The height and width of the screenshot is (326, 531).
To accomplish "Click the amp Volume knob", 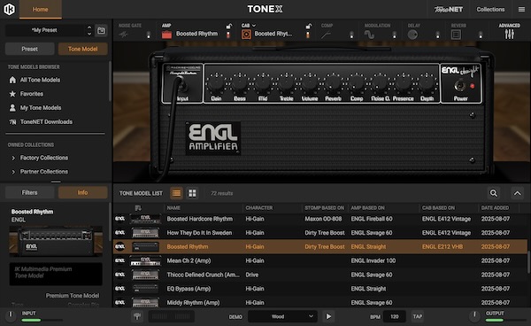I will [x=310, y=83].
